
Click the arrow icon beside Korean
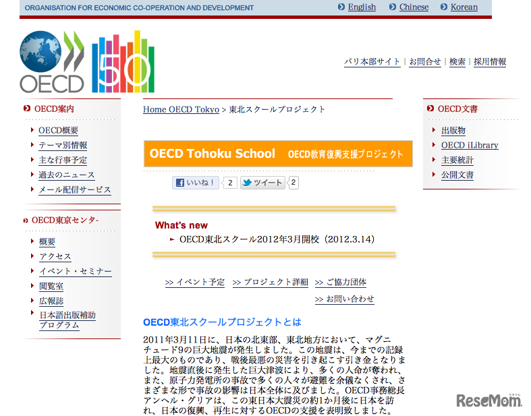click(444, 7)
